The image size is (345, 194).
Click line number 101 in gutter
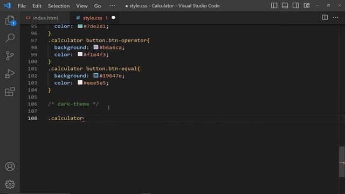(x=32, y=68)
